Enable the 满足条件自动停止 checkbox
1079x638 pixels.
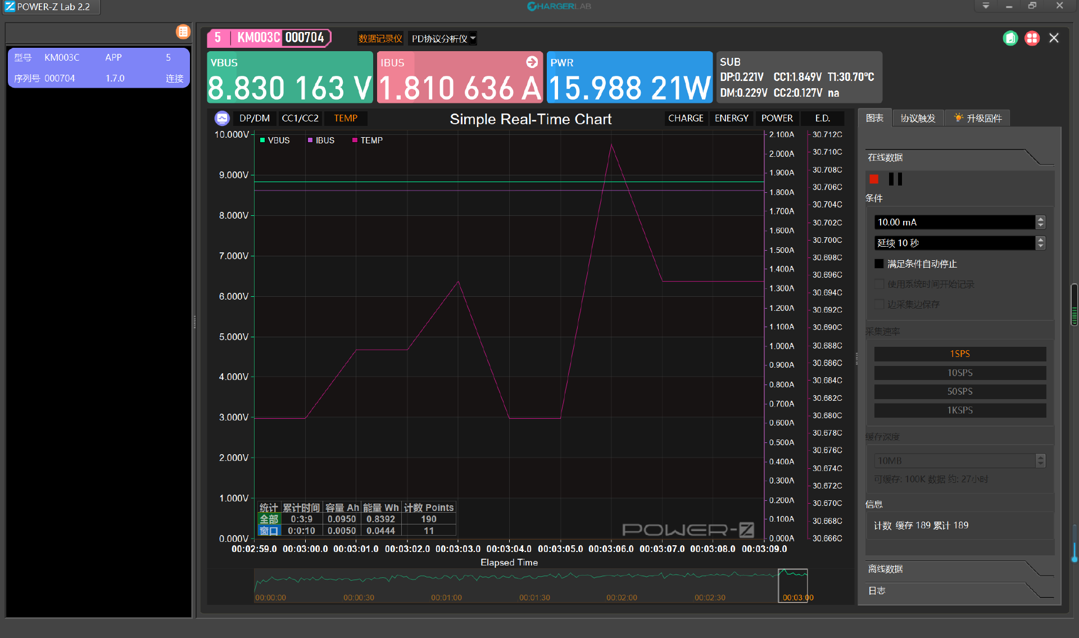(879, 263)
